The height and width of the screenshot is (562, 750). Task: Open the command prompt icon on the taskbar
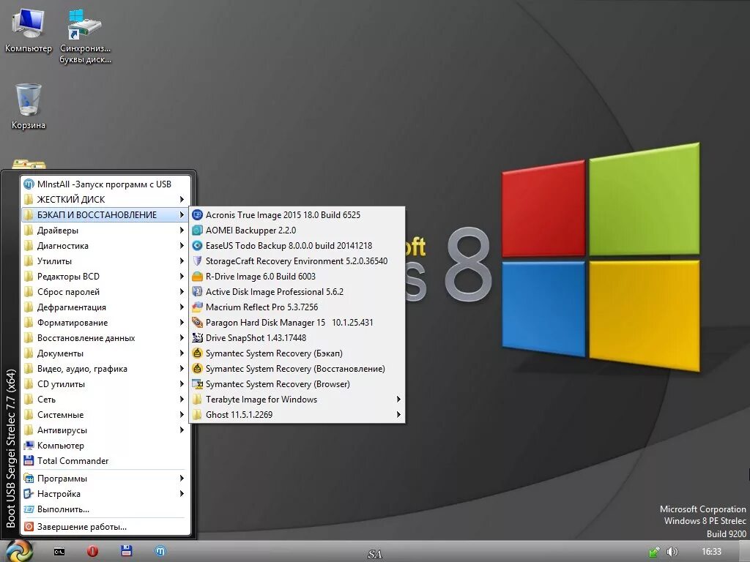pyautogui.click(x=59, y=552)
